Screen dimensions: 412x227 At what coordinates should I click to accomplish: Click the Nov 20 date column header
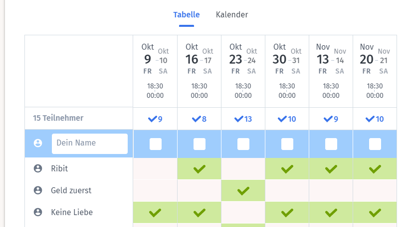375,71
